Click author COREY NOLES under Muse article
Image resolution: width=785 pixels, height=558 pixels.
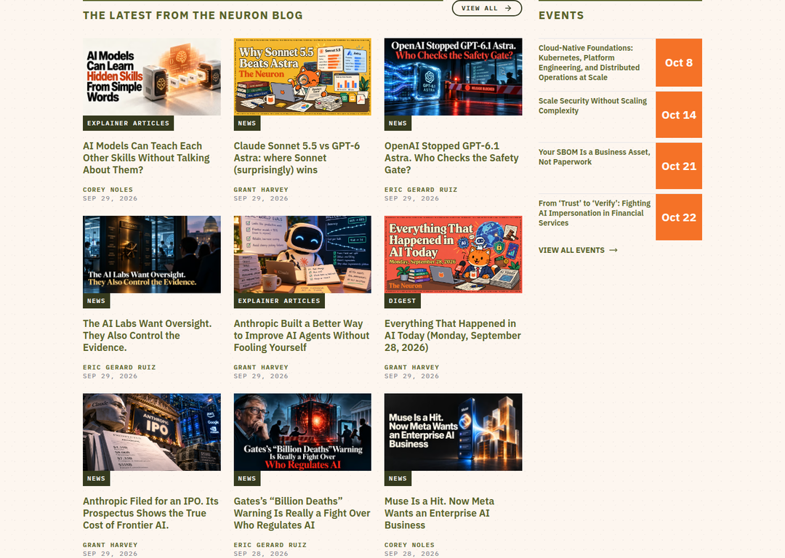pyautogui.click(x=409, y=545)
